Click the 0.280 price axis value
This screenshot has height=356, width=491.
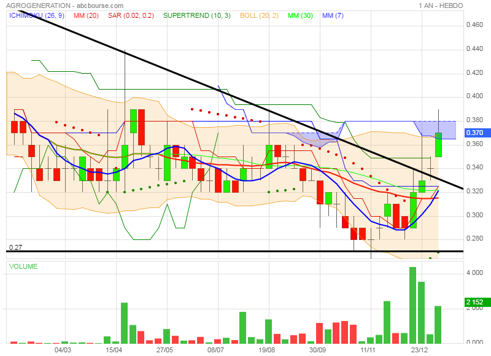474,239
